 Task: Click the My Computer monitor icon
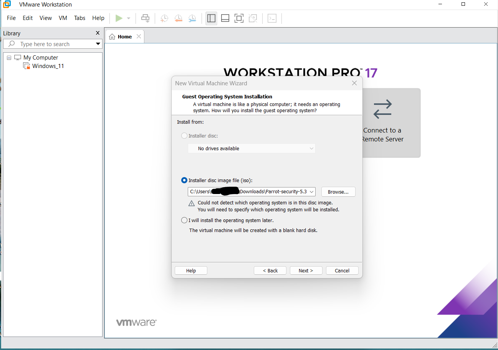[17, 58]
